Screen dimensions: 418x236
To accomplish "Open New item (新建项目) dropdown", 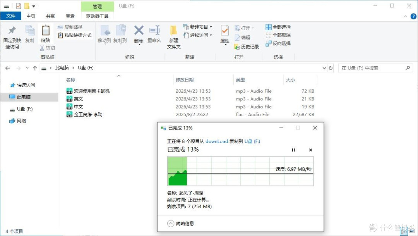I will (x=197, y=27).
